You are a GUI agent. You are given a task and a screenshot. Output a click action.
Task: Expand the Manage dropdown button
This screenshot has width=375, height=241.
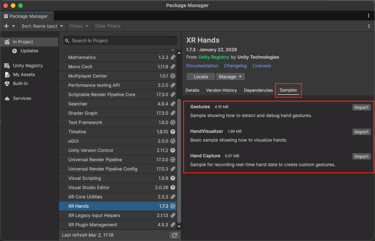(x=230, y=77)
